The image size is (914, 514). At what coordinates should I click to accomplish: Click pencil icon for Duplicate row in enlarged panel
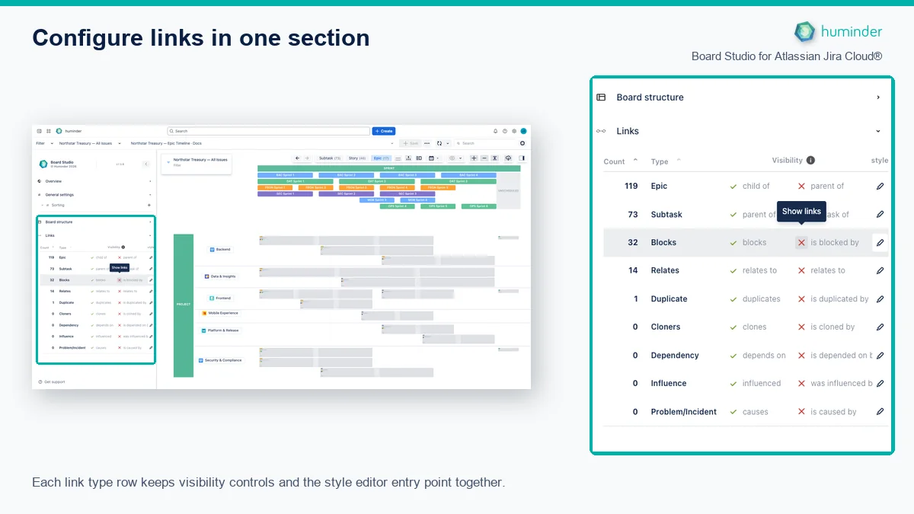pos(880,299)
